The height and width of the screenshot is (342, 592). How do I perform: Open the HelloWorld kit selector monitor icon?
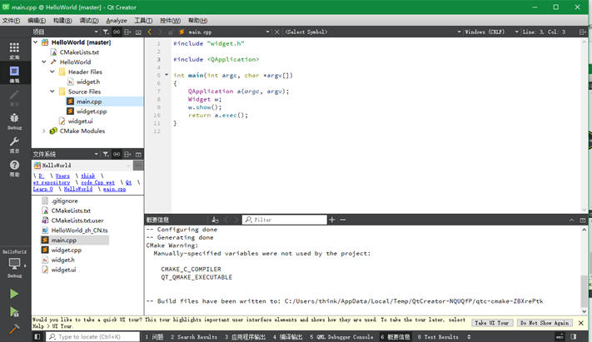click(x=14, y=264)
